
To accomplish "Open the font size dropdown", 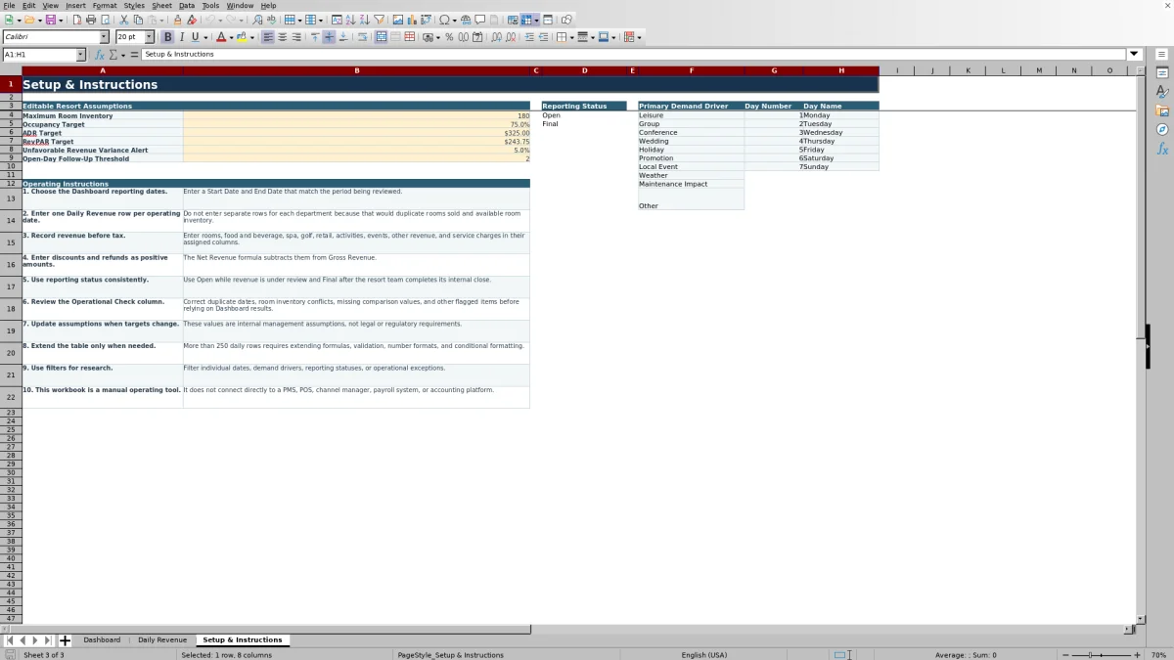I will coord(150,37).
